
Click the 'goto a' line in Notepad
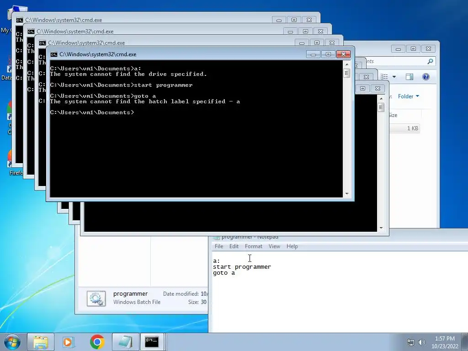224,273
